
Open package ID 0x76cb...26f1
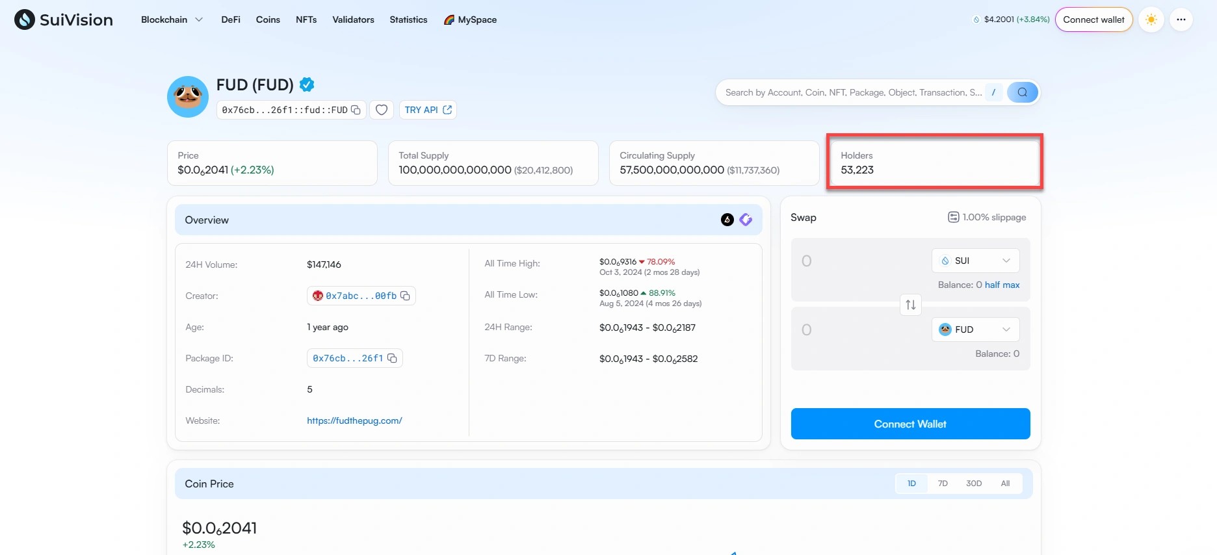coord(348,358)
